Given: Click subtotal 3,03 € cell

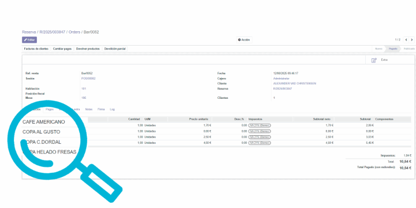Looking at the screenshot, I should tap(370, 137).
